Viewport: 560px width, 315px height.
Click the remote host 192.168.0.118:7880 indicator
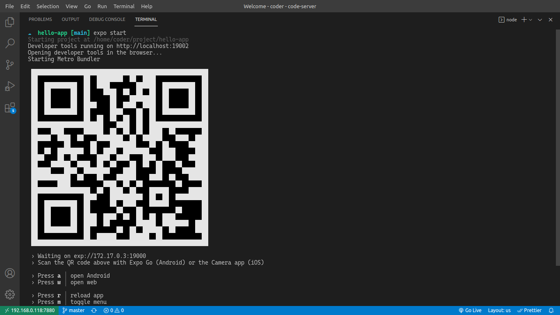(29, 310)
